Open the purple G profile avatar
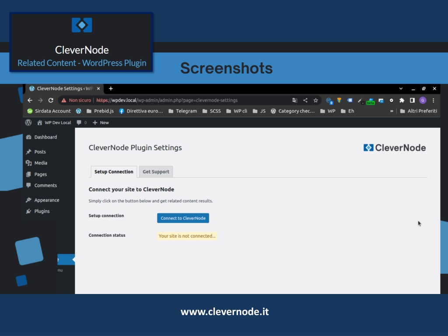This screenshot has width=448, height=336. click(423, 100)
